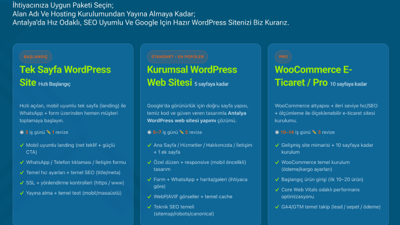Click checkmark next to GA4/GTM temel takip

pos(277,207)
